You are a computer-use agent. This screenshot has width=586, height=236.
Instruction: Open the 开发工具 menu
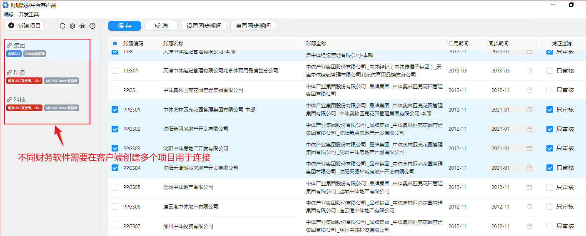click(x=29, y=14)
